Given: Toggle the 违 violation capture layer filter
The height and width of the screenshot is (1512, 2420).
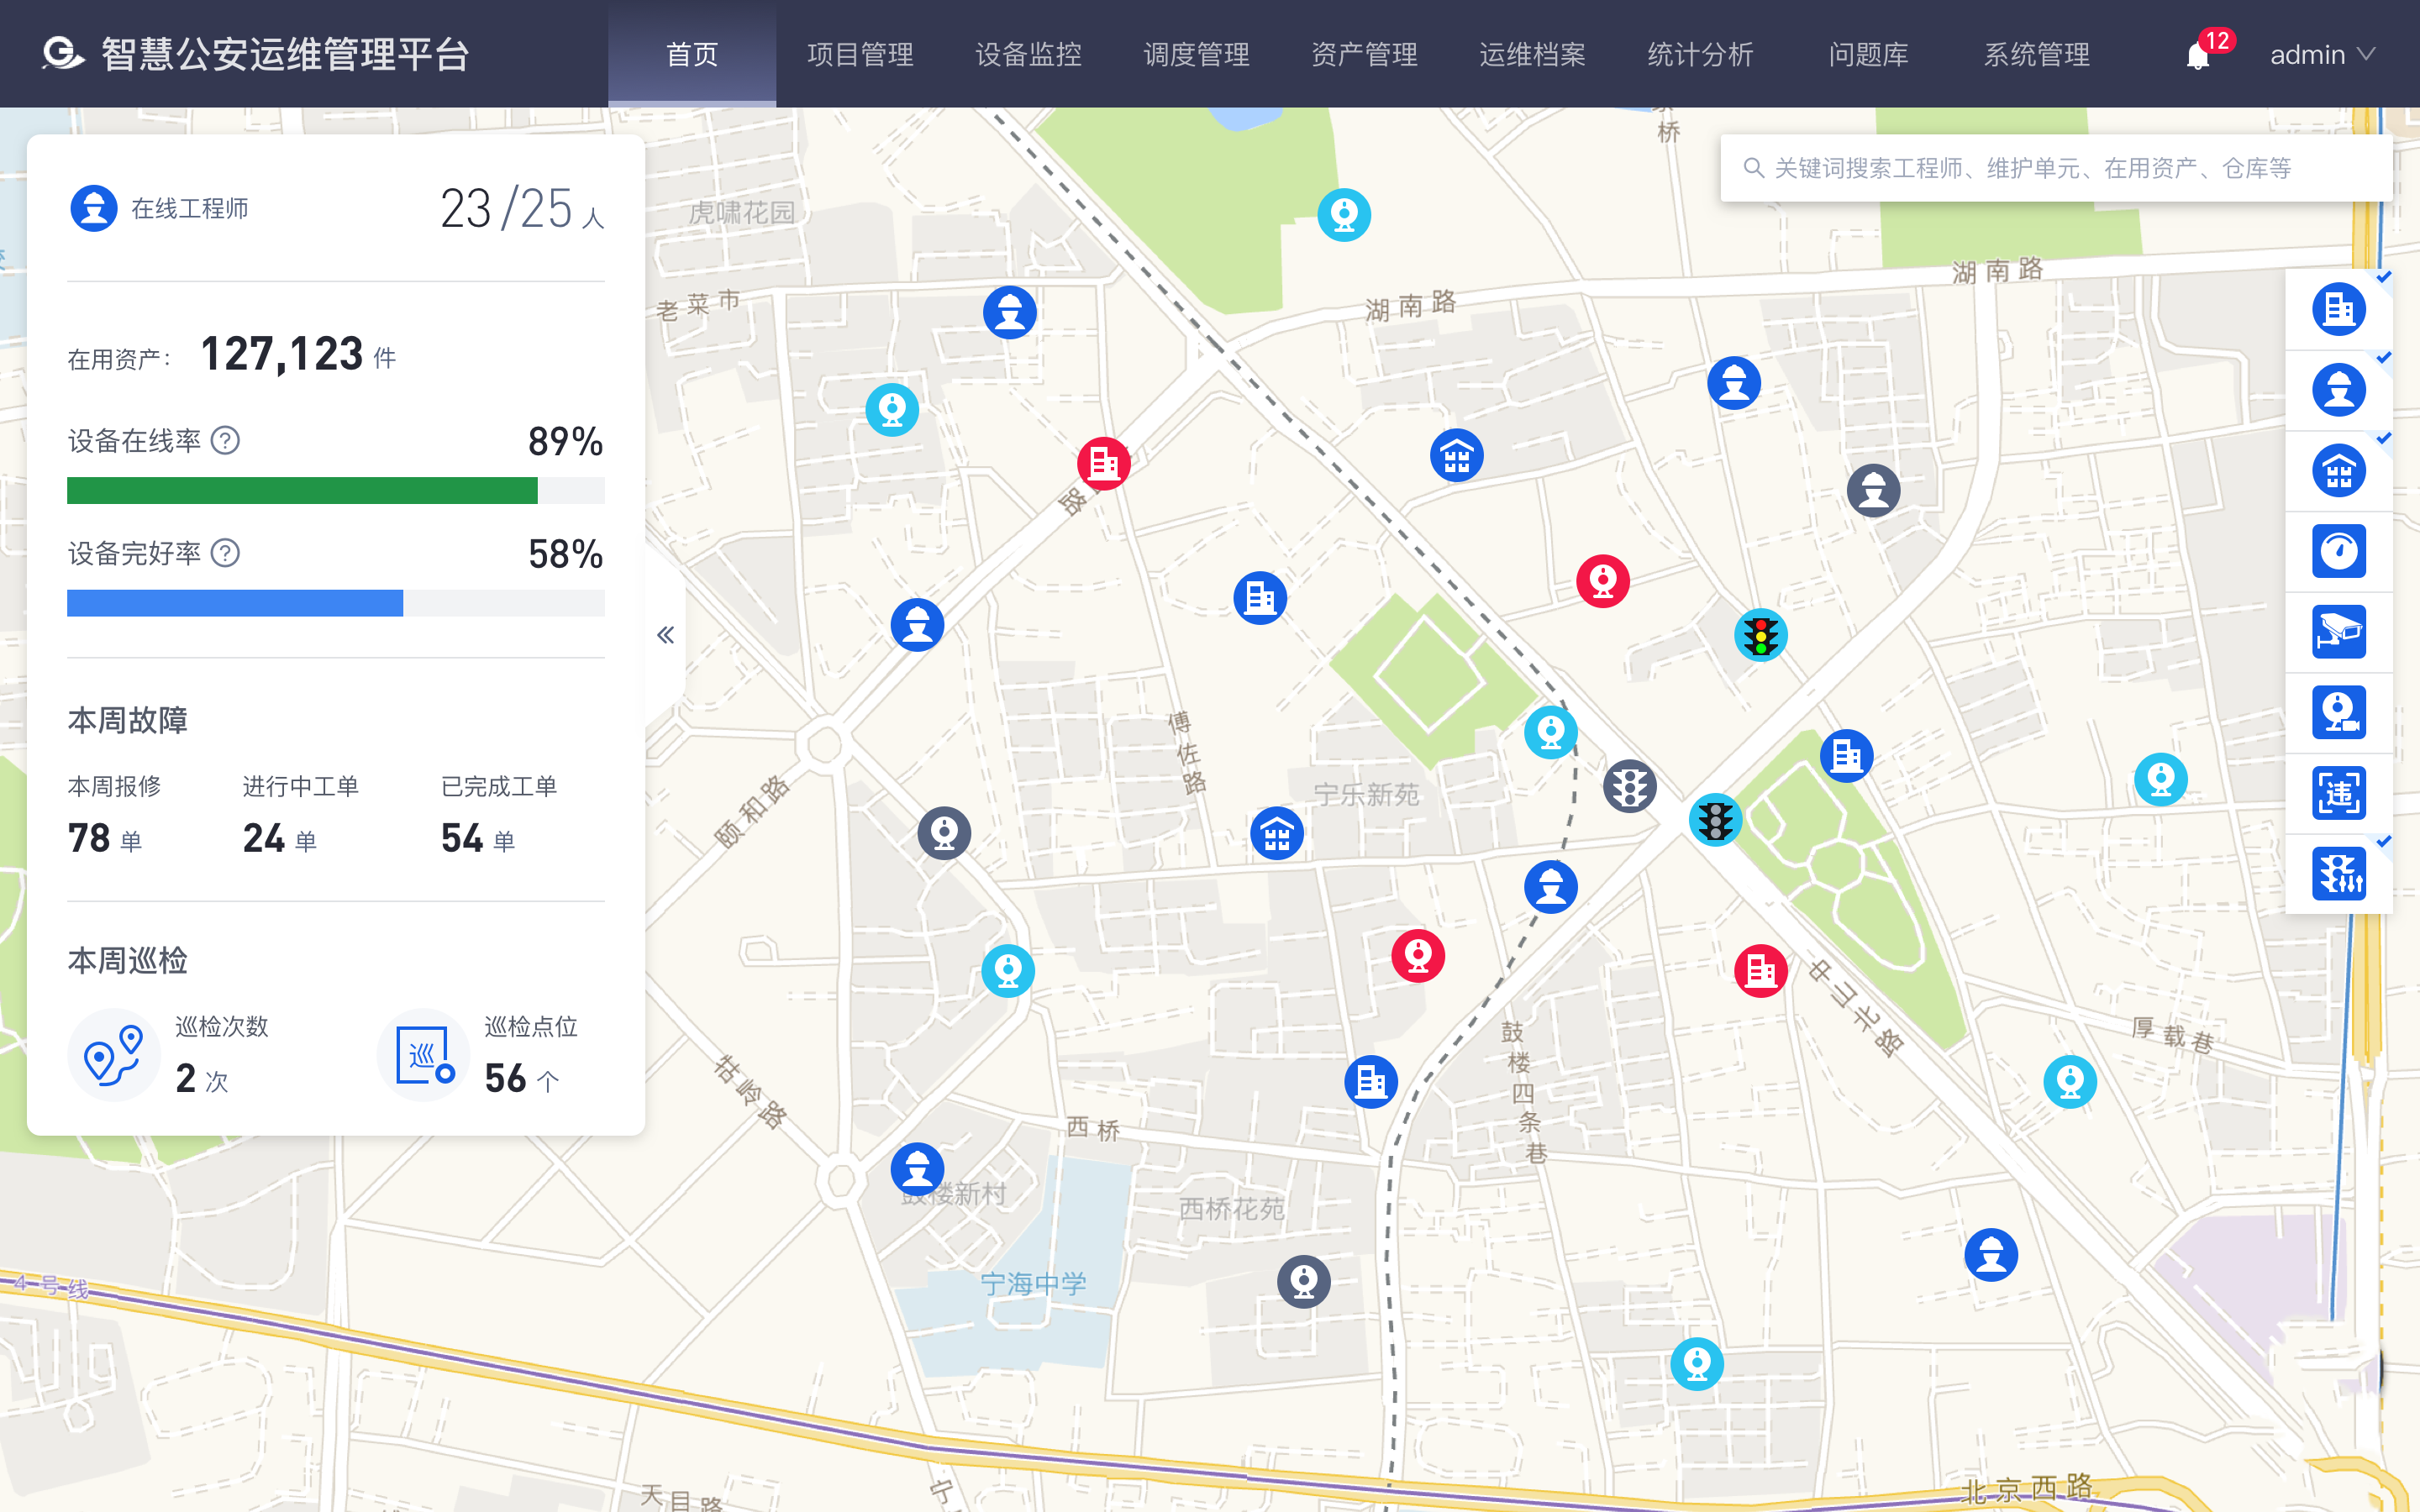Looking at the screenshot, I should pos(2339,793).
